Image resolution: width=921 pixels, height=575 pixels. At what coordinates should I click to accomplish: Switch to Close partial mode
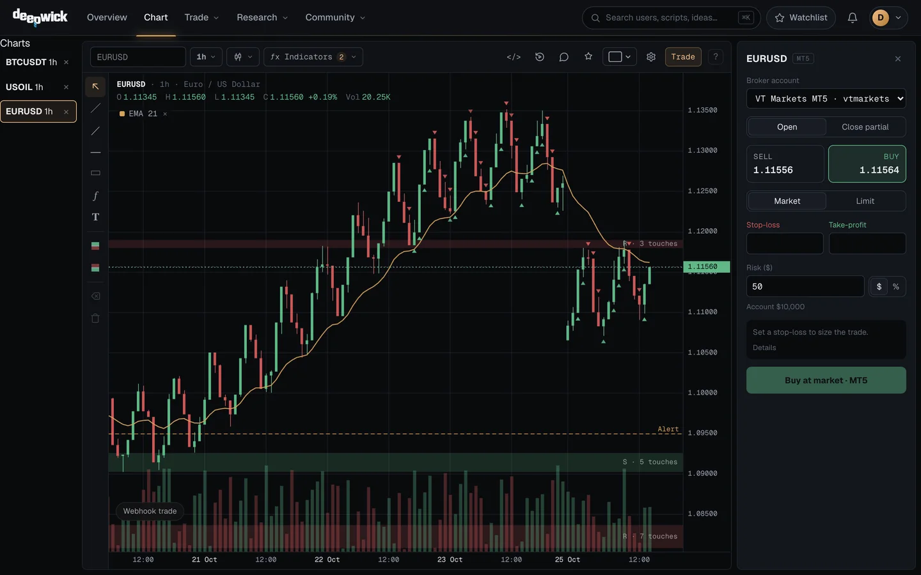pyautogui.click(x=865, y=127)
